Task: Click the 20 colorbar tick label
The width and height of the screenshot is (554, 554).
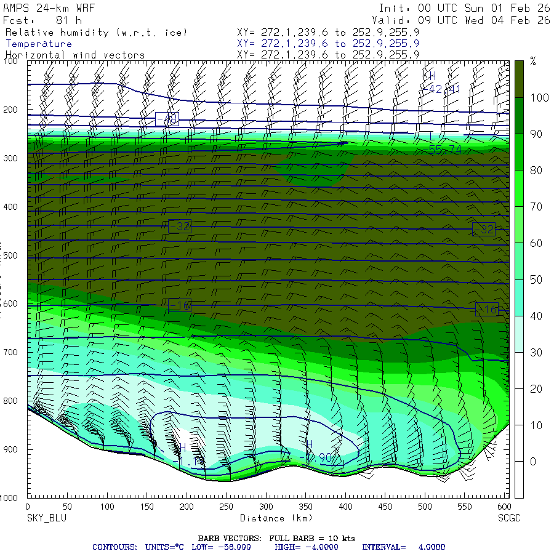Action: [x=536, y=388]
